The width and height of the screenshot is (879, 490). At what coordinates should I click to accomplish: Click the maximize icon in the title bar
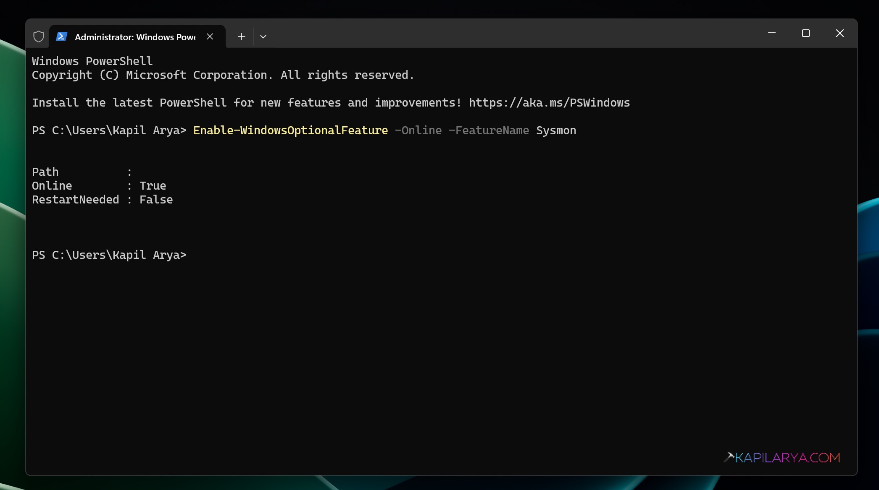click(805, 33)
